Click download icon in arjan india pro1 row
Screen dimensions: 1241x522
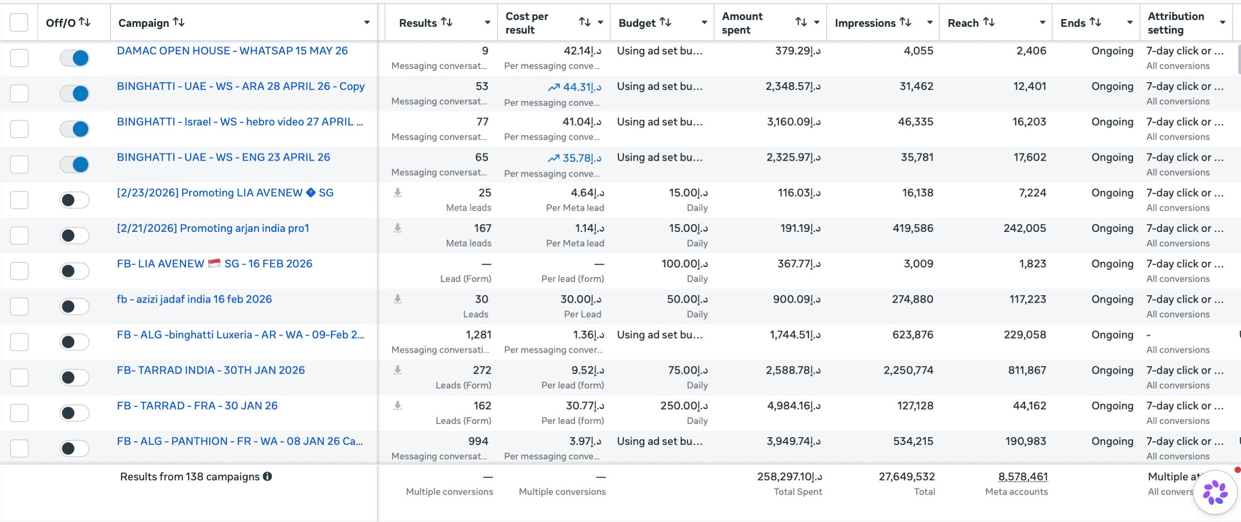click(x=397, y=228)
